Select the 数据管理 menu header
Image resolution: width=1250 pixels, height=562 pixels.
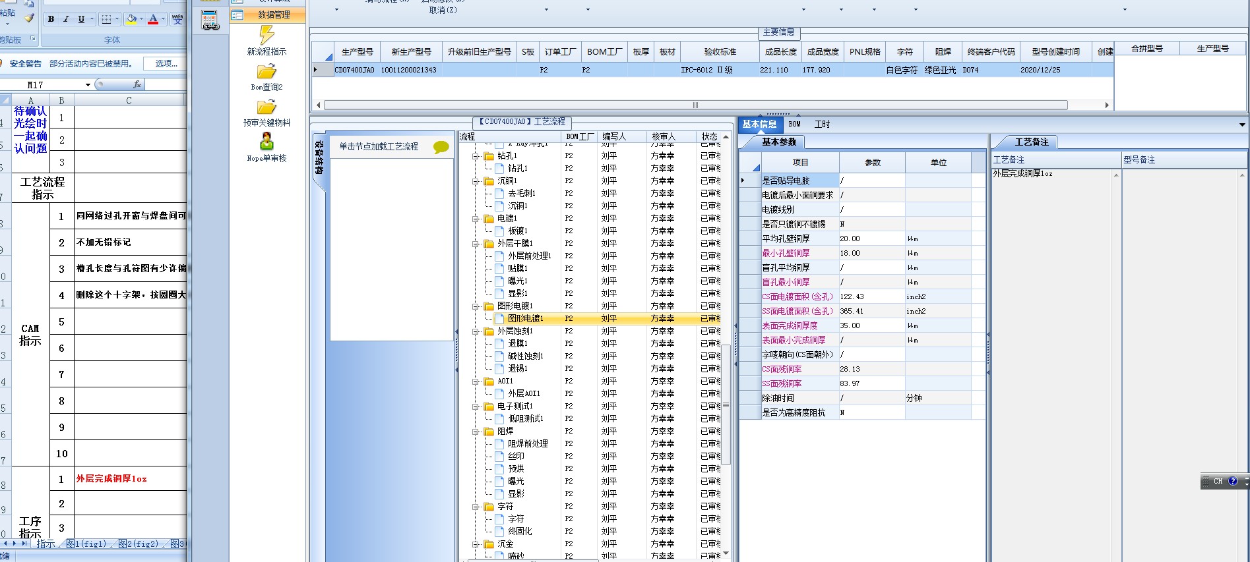267,14
